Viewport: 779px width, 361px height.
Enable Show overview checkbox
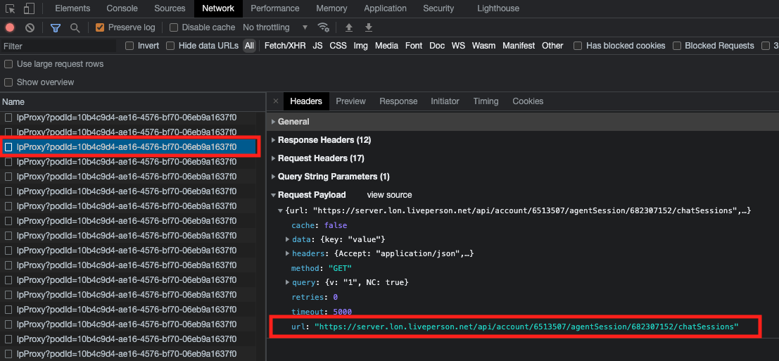point(8,82)
